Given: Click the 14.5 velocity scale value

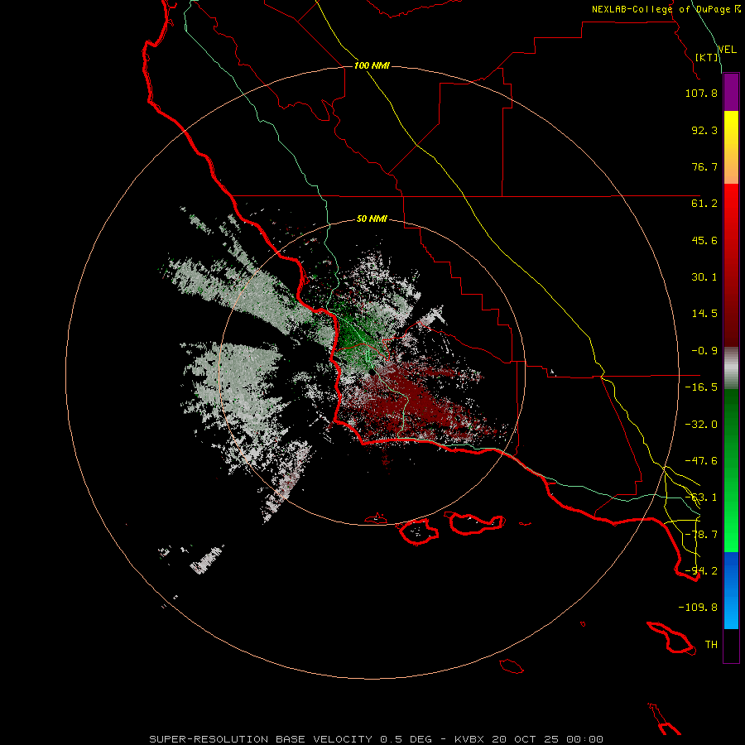Looking at the screenshot, I should click(x=704, y=314).
